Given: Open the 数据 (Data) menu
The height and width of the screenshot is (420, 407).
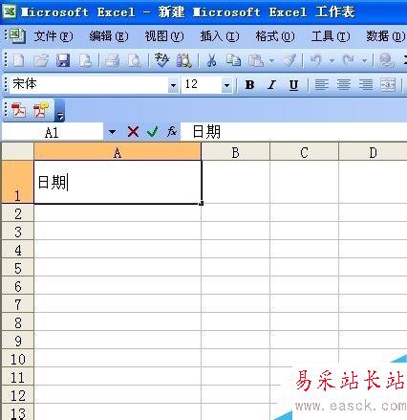Looking at the screenshot, I should 386,36.
